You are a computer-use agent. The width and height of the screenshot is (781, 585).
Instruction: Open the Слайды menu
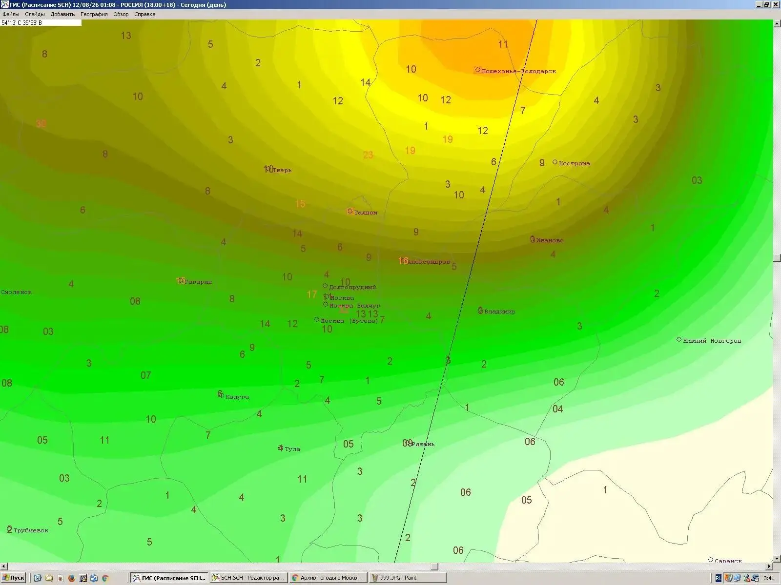click(x=35, y=14)
